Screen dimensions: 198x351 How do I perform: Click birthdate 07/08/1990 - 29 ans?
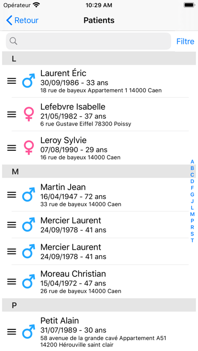point(74,150)
